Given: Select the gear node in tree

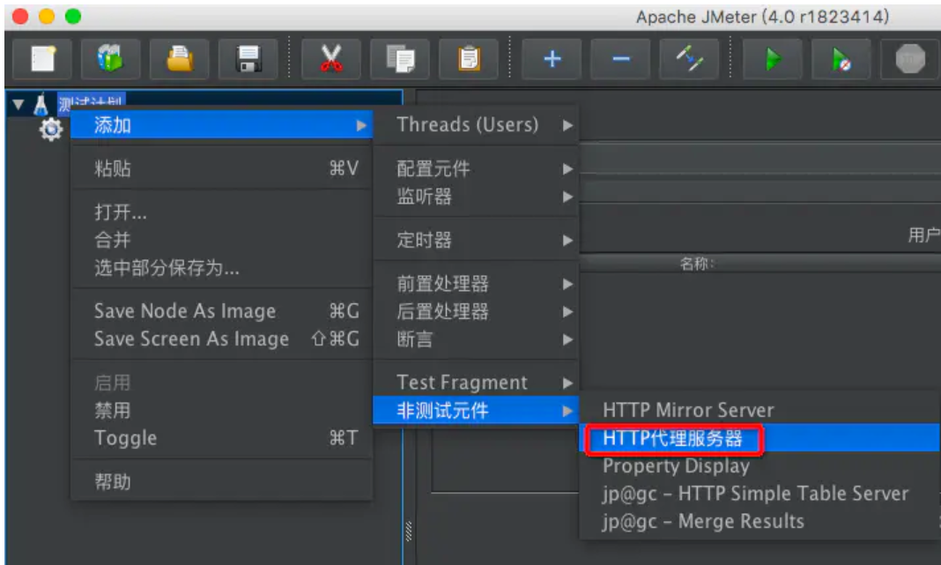Looking at the screenshot, I should click(51, 129).
